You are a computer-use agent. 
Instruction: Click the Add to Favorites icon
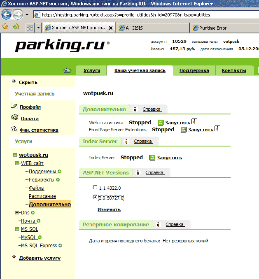16,27
